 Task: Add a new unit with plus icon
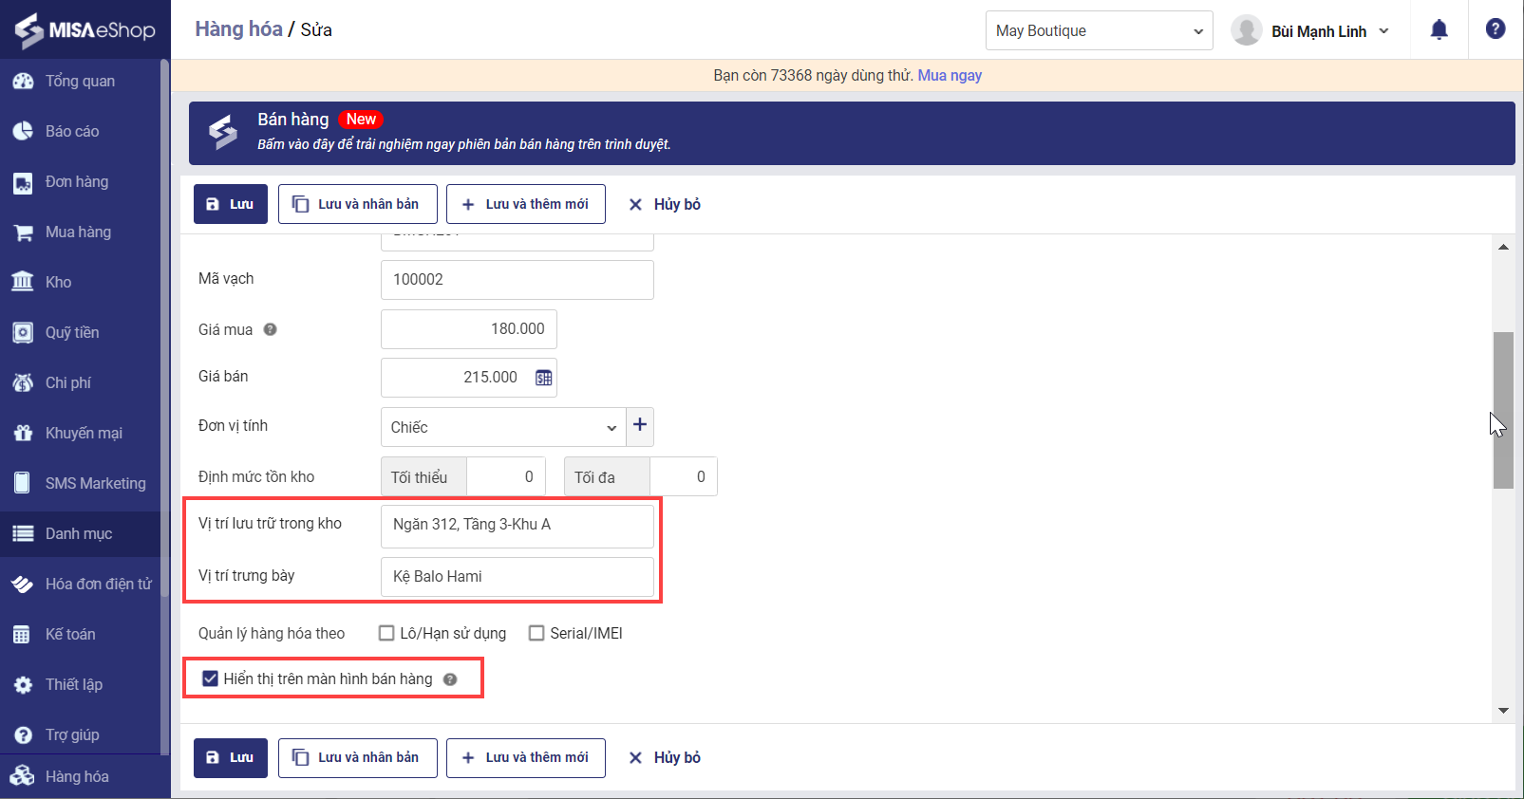(x=640, y=426)
